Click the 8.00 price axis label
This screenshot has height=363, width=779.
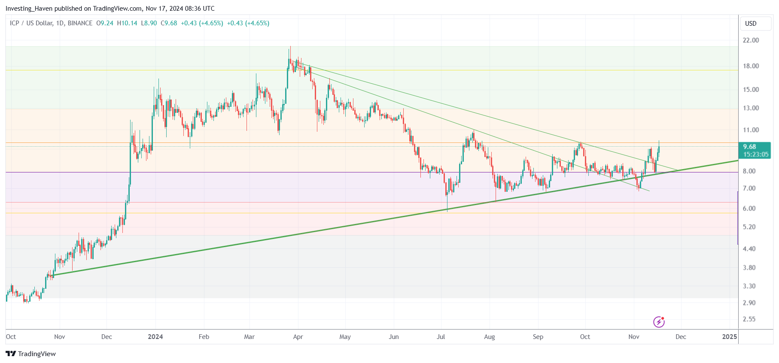[x=749, y=171]
